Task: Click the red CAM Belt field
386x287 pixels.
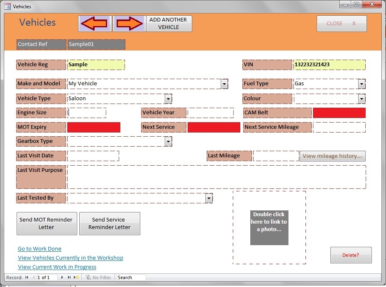Action: pos(339,113)
